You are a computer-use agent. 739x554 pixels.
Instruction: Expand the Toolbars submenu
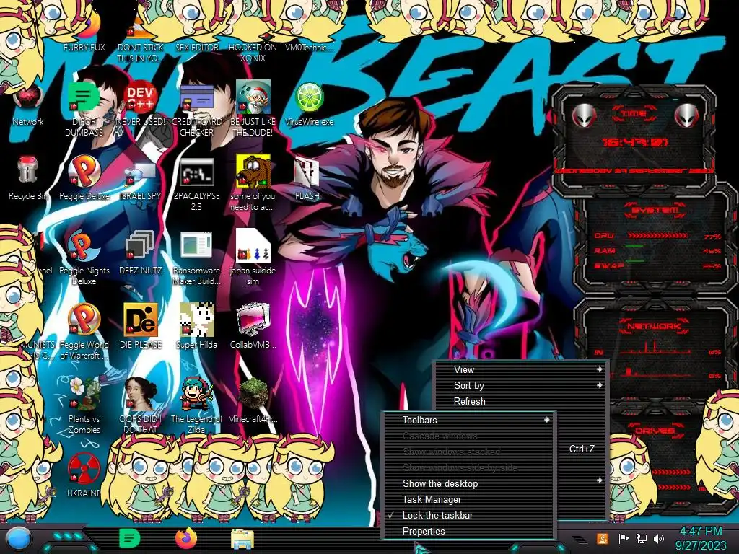[468, 421]
